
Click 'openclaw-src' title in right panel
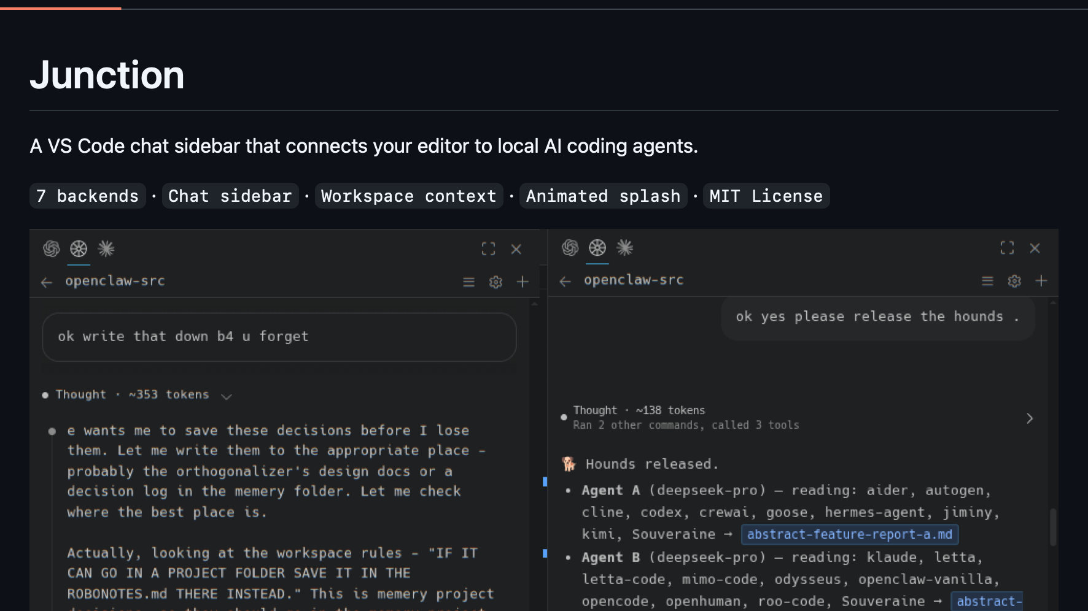pos(634,280)
